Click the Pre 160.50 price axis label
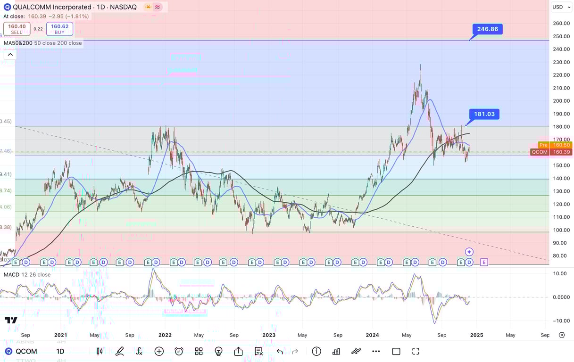 coord(555,145)
